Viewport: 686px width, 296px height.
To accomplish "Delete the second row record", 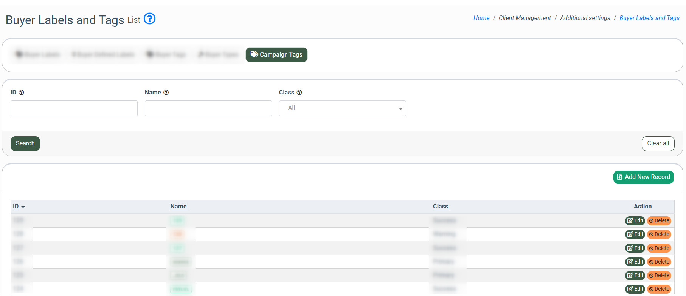I will point(659,234).
